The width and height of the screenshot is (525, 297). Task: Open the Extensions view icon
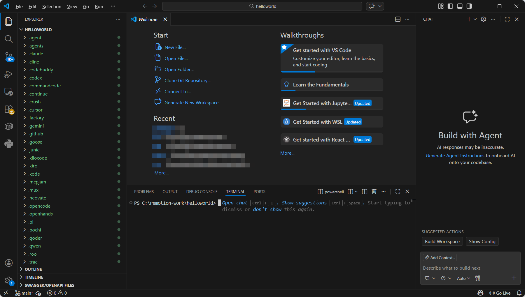click(9, 109)
